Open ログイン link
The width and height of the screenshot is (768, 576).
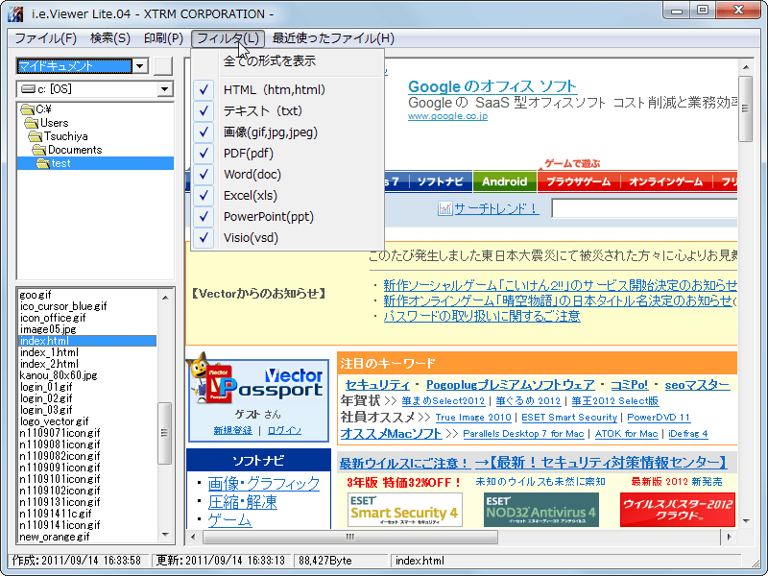284,430
